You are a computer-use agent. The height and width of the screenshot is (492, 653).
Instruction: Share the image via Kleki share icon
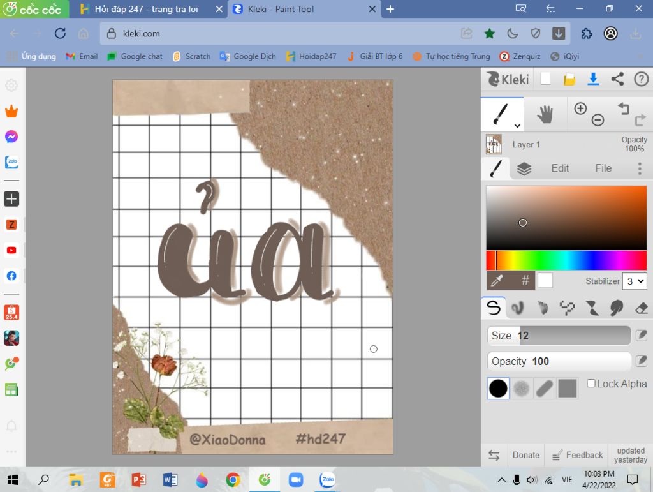(x=617, y=78)
